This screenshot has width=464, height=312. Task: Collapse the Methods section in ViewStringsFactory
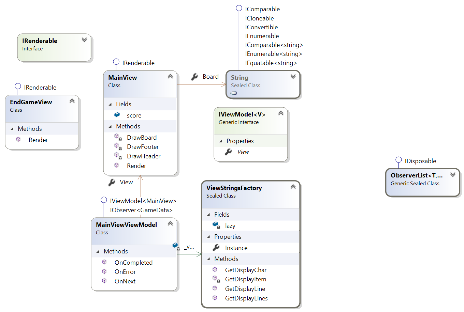tap(208, 259)
